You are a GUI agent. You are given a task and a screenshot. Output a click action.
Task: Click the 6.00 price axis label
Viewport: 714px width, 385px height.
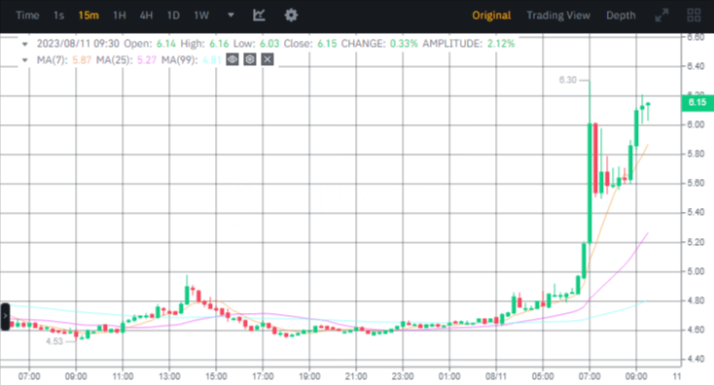(x=696, y=124)
